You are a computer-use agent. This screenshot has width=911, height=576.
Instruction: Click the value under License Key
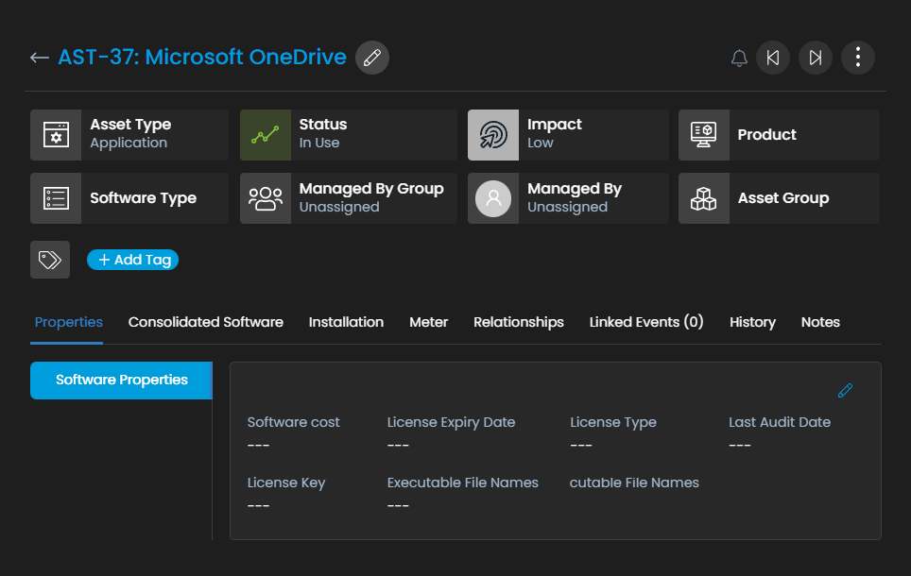[x=259, y=506]
